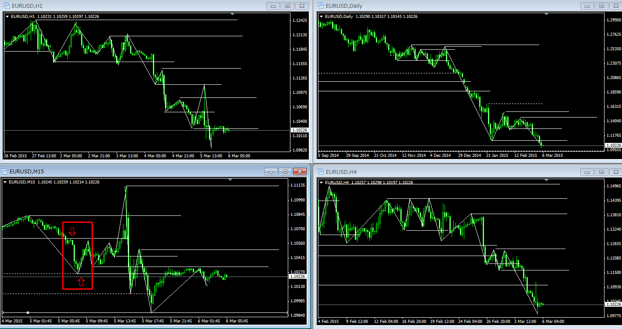Click the 1.10226 price label on Daily chart
This screenshot has height=329, width=622.
[x=612, y=145]
